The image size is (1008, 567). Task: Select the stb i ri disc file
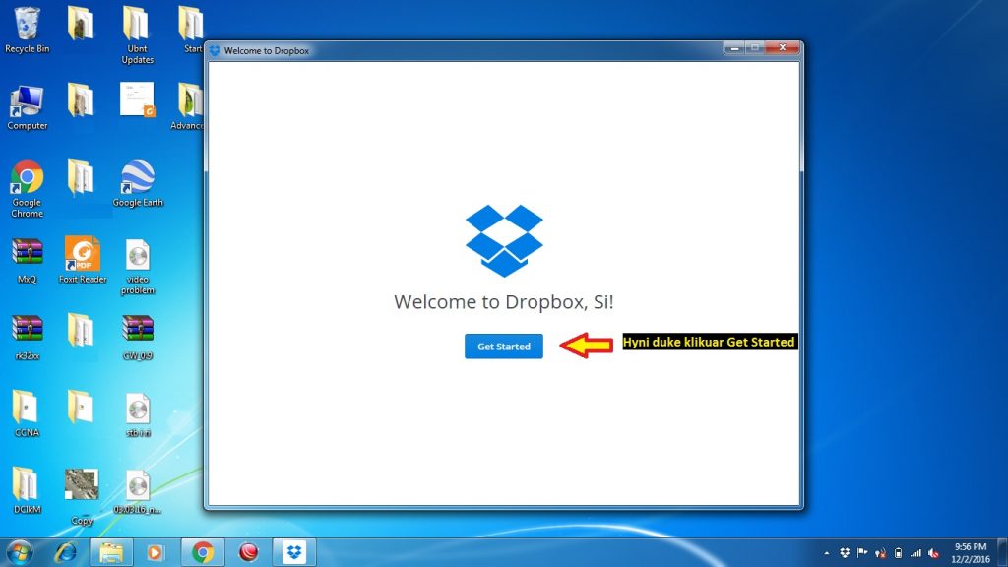pos(138,414)
